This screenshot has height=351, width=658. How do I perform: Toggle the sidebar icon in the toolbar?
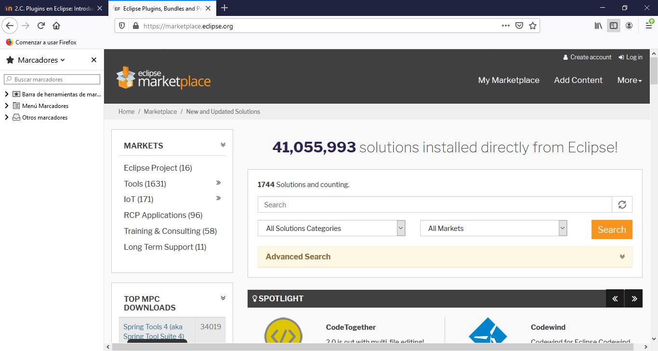click(614, 26)
